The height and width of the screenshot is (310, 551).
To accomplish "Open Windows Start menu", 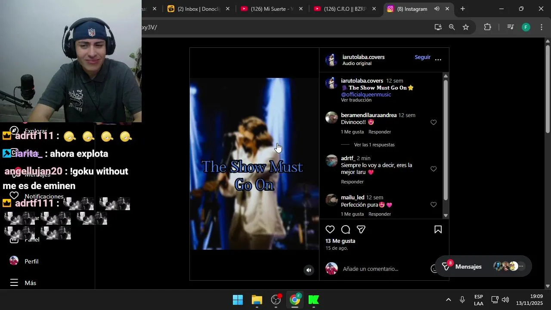I will [238, 300].
